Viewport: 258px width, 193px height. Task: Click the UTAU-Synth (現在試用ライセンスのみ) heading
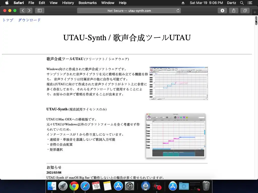tap(76, 109)
